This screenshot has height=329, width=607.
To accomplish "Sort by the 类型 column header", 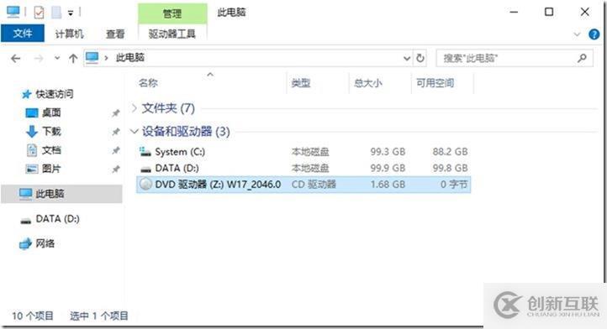I will pyautogui.click(x=301, y=83).
